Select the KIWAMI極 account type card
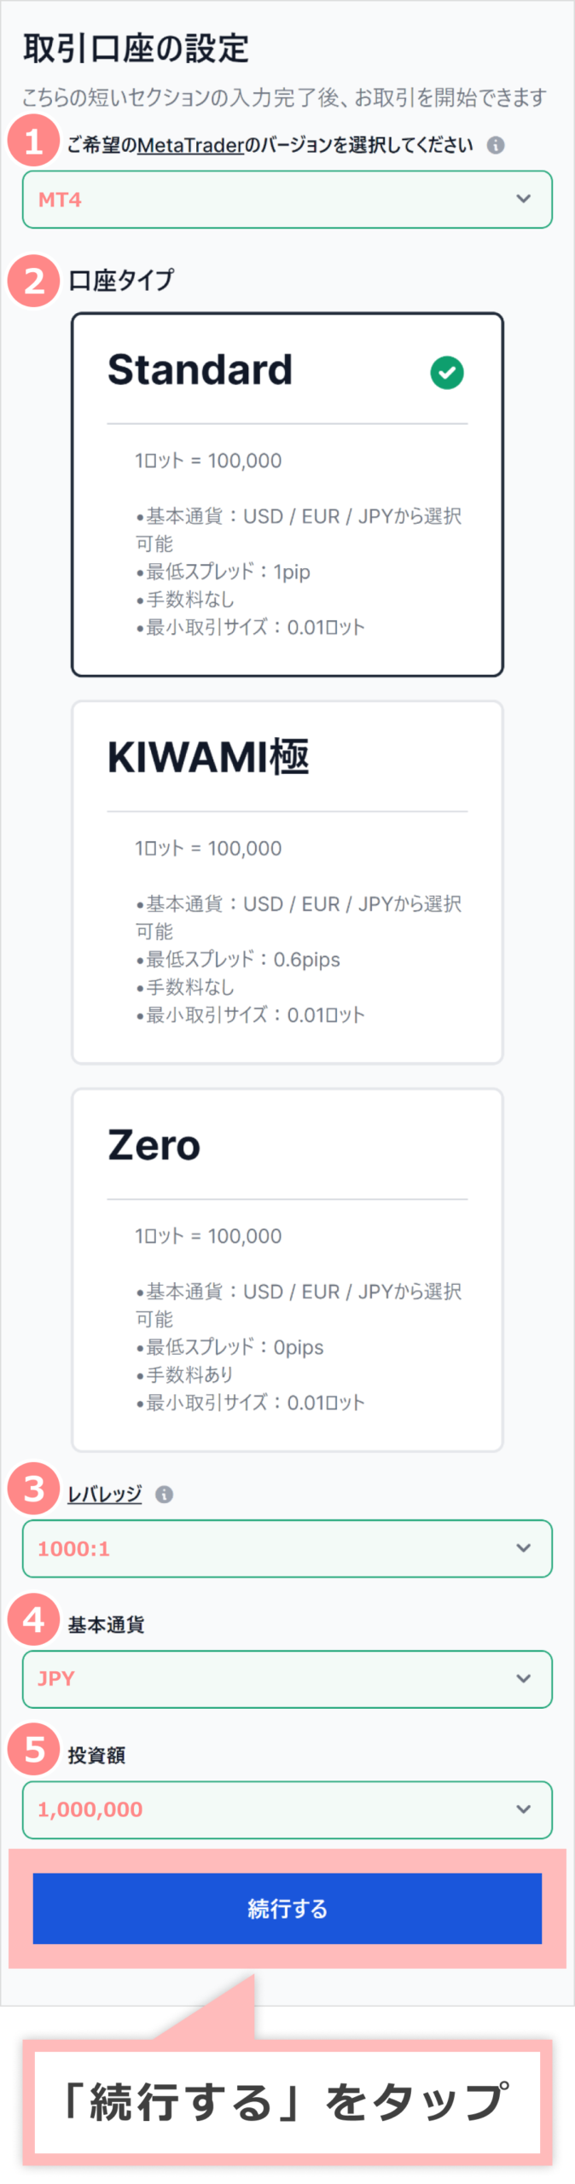The width and height of the screenshot is (575, 2184). coord(287,882)
